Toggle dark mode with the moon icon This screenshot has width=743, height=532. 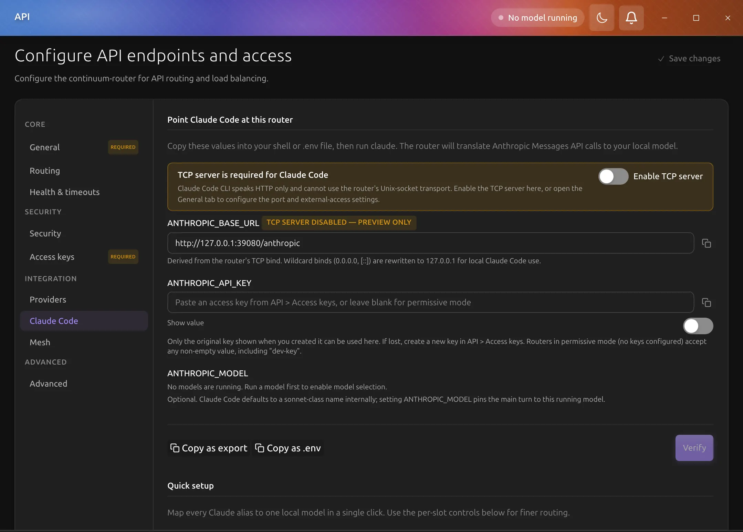click(601, 18)
